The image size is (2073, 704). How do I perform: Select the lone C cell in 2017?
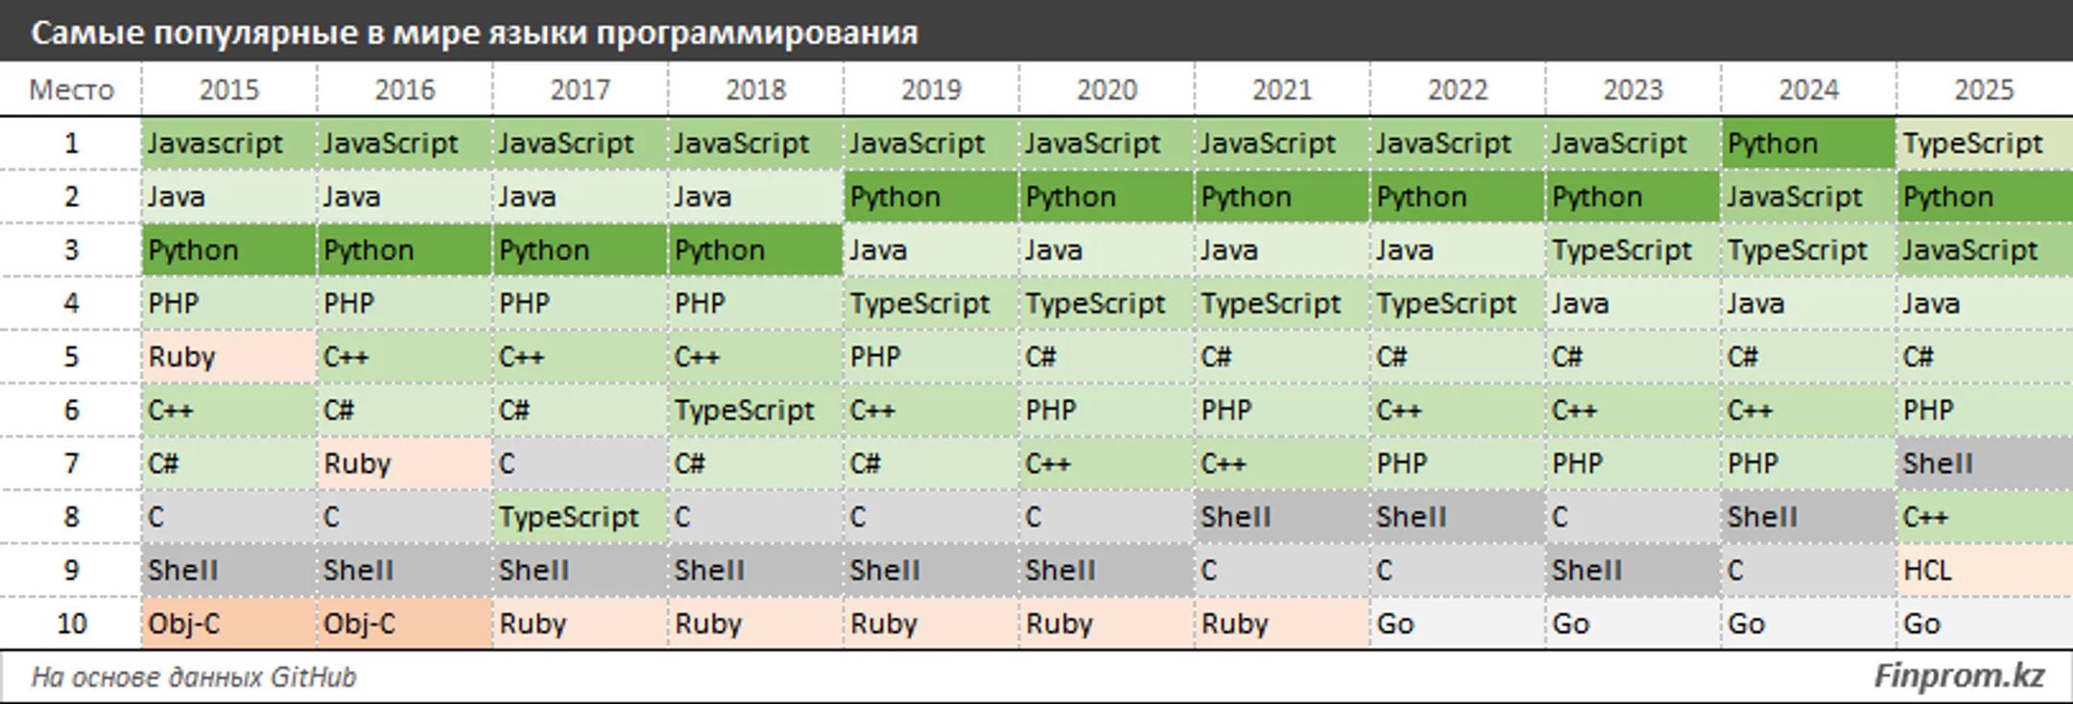507,464
